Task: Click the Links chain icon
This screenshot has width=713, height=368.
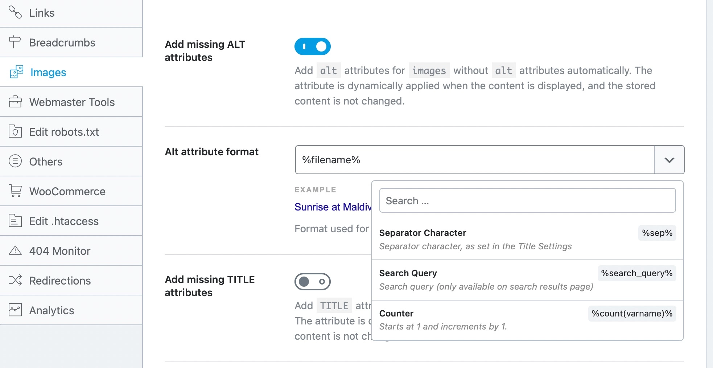Action: tap(15, 12)
